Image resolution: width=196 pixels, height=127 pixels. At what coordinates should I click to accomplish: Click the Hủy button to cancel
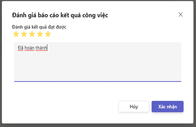pos(133,107)
